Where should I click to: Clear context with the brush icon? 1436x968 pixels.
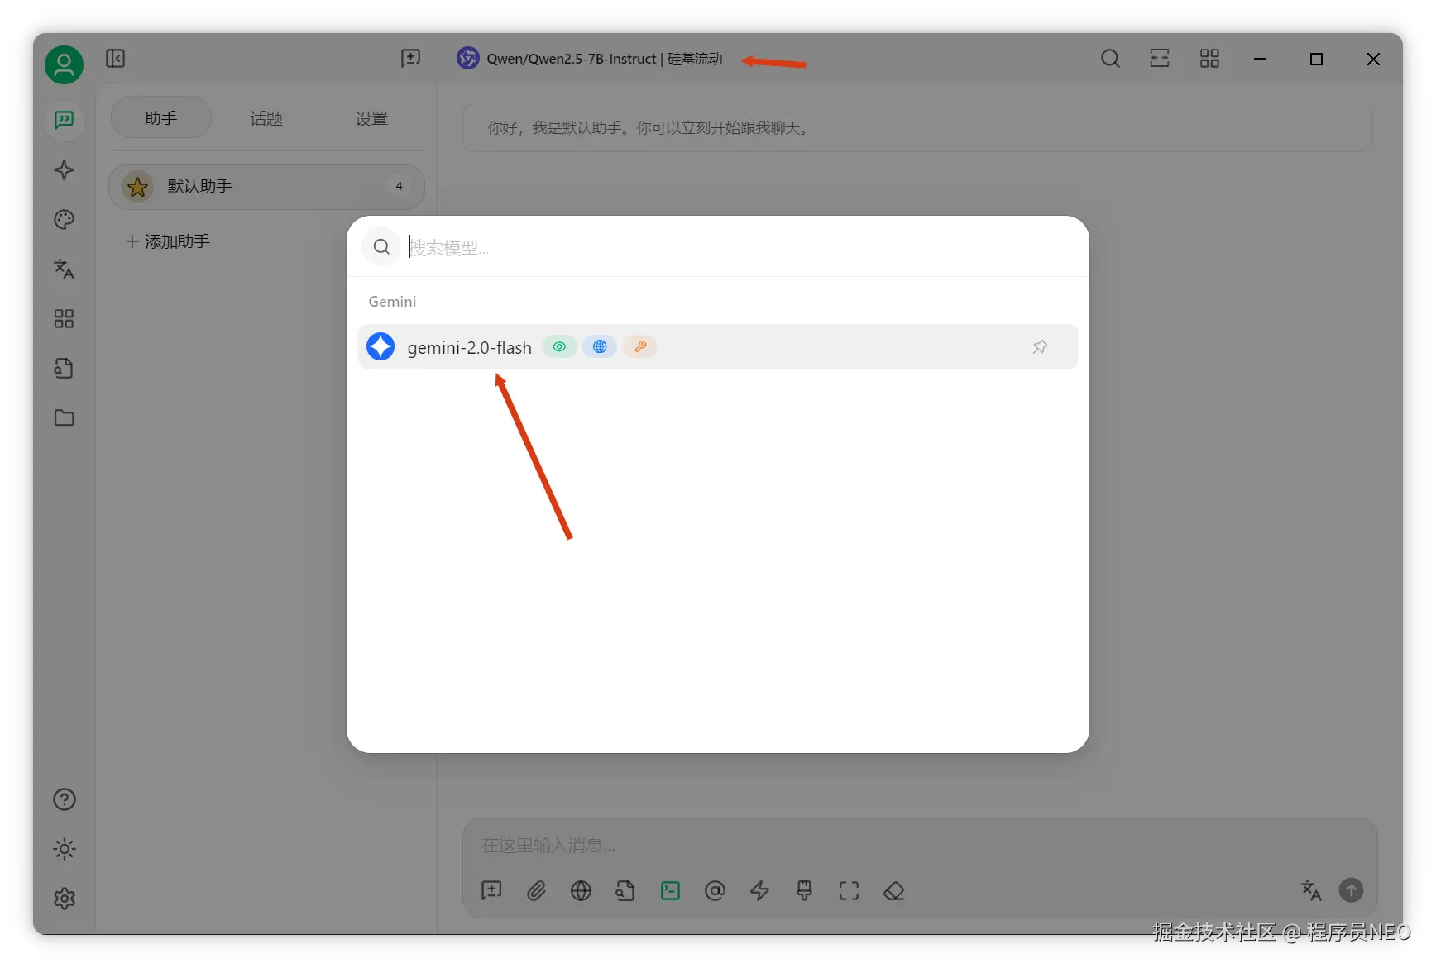pos(804,890)
